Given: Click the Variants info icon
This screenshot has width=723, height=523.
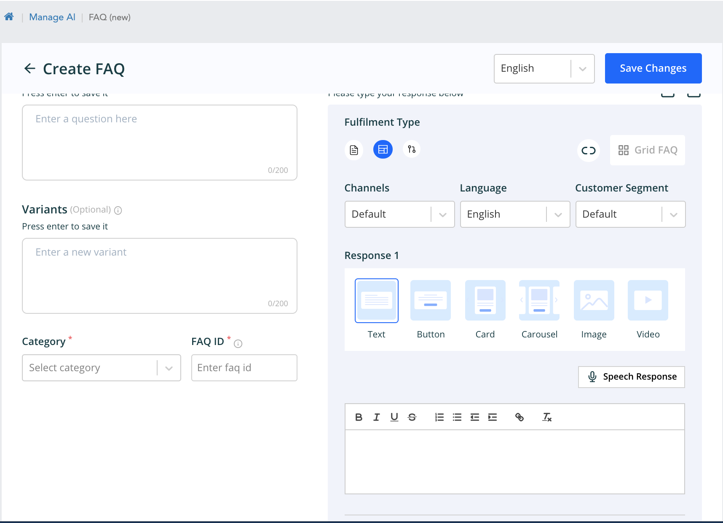Looking at the screenshot, I should [118, 210].
